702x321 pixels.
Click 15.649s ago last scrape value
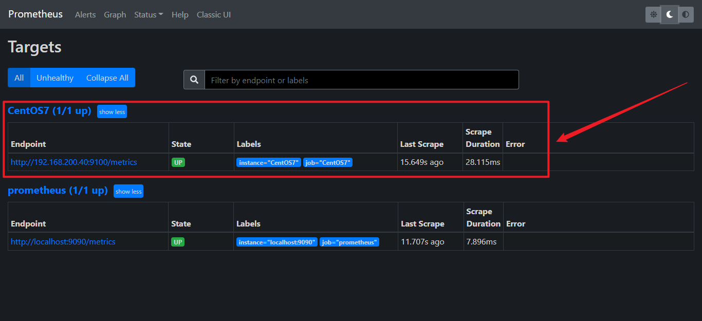pos(422,162)
